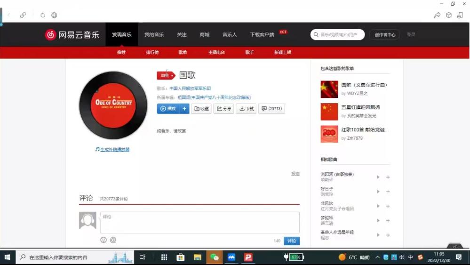Viewport: 470px width, 265px height.
Task: Insert emoji with the smiley icon
Action: point(104,240)
